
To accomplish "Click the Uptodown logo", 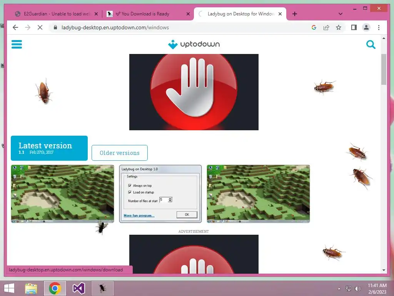I will 194,44.
